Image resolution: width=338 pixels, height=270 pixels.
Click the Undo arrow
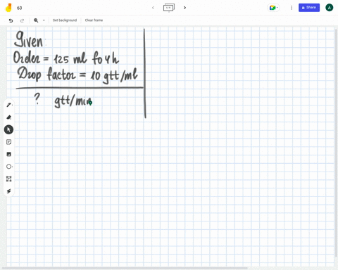click(11, 20)
